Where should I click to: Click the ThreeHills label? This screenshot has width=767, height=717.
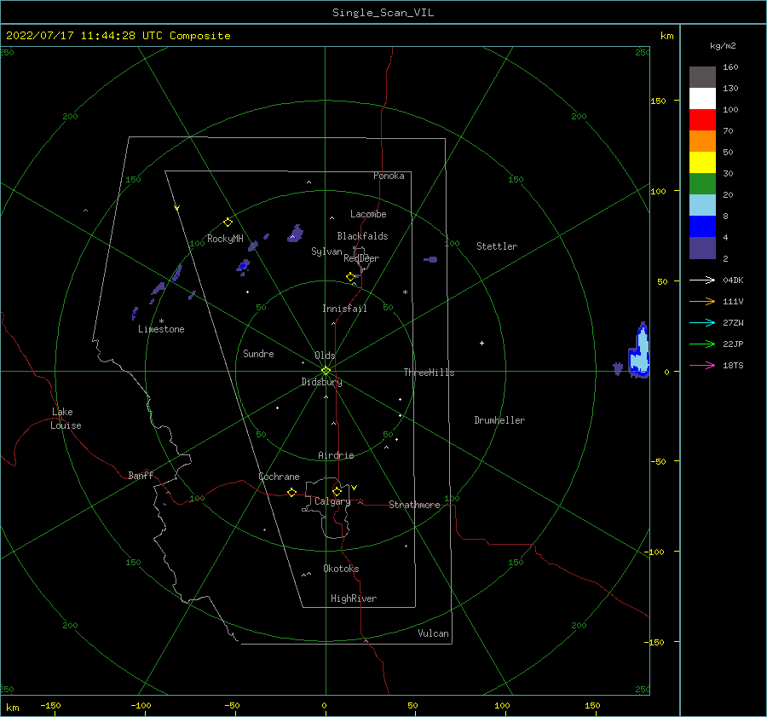click(x=429, y=373)
